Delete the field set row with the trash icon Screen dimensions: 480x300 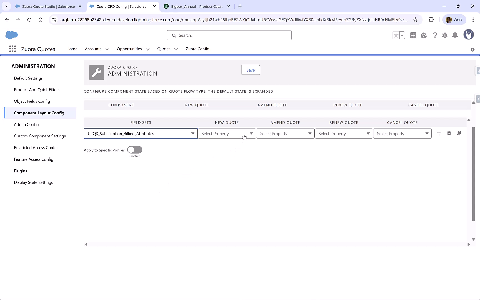pyautogui.click(x=449, y=133)
